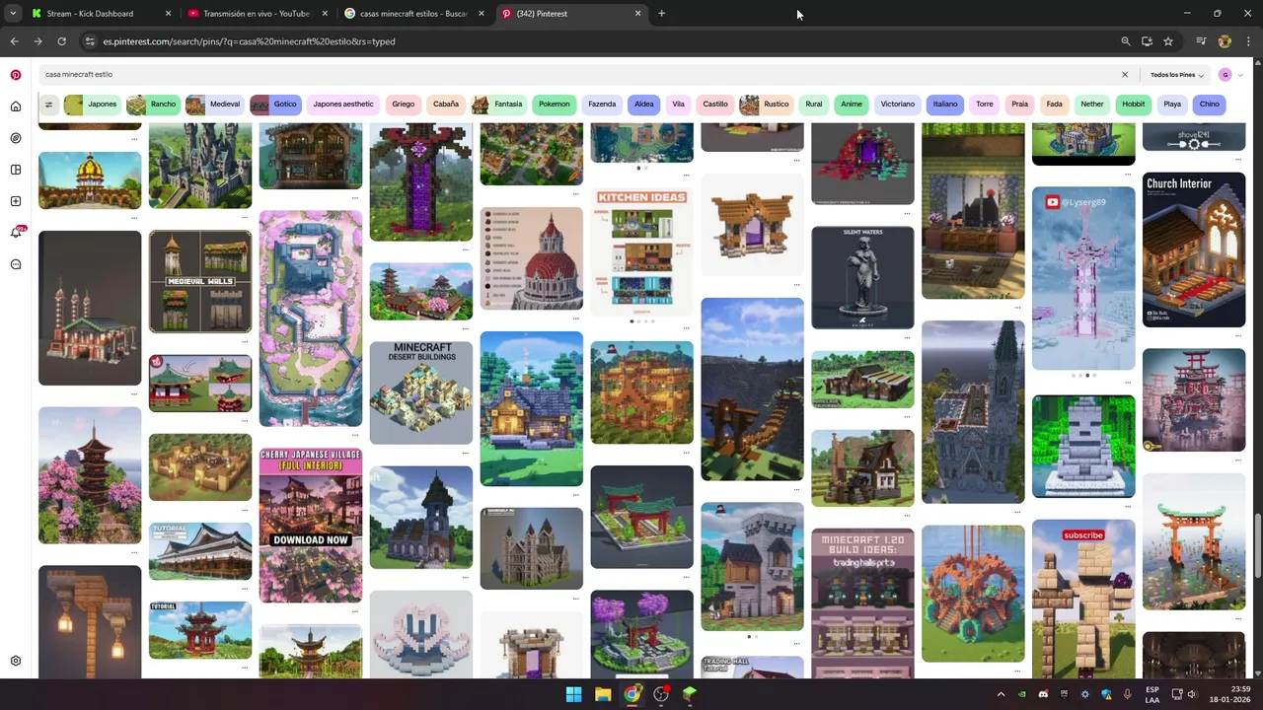1263x710 pixels.
Task: Select the Gotico style chip
Action: tap(274, 105)
